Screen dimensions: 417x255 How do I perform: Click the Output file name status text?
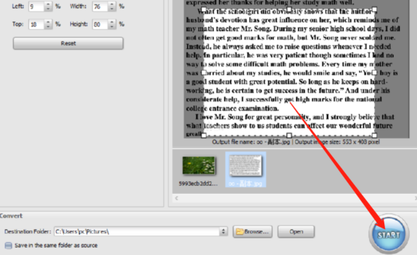point(251,142)
